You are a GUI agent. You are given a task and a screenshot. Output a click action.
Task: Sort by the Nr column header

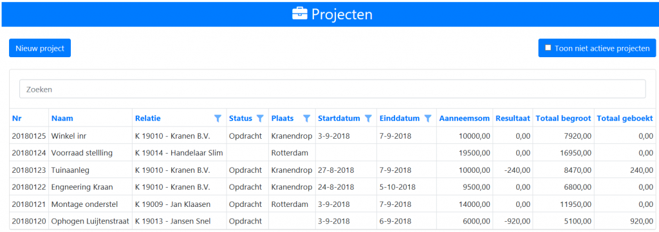pos(17,118)
